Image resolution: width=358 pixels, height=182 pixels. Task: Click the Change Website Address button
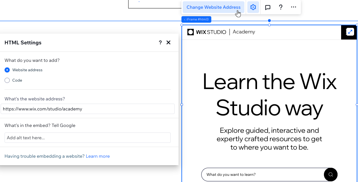(214, 7)
